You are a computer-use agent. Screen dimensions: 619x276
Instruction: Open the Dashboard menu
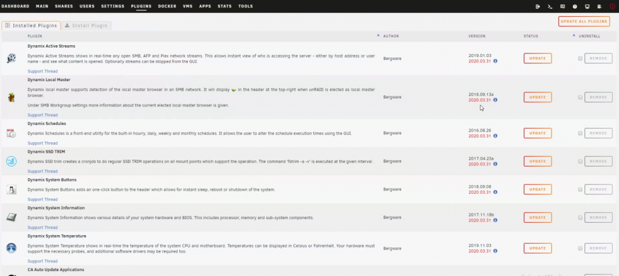(x=15, y=6)
